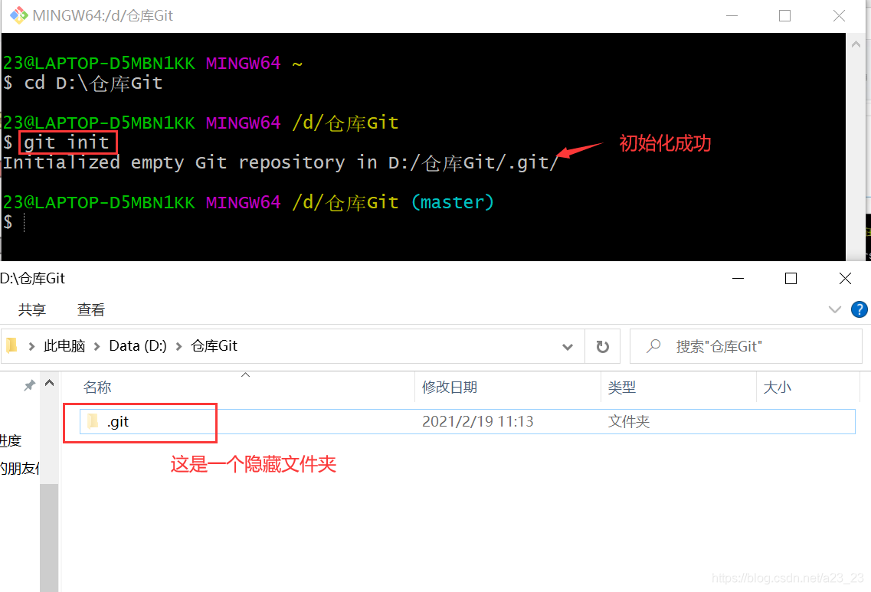The width and height of the screenshot is (871, 592).
Task: Select 此电脑 in the breadcrumb path
Action: tap(64, 346)
